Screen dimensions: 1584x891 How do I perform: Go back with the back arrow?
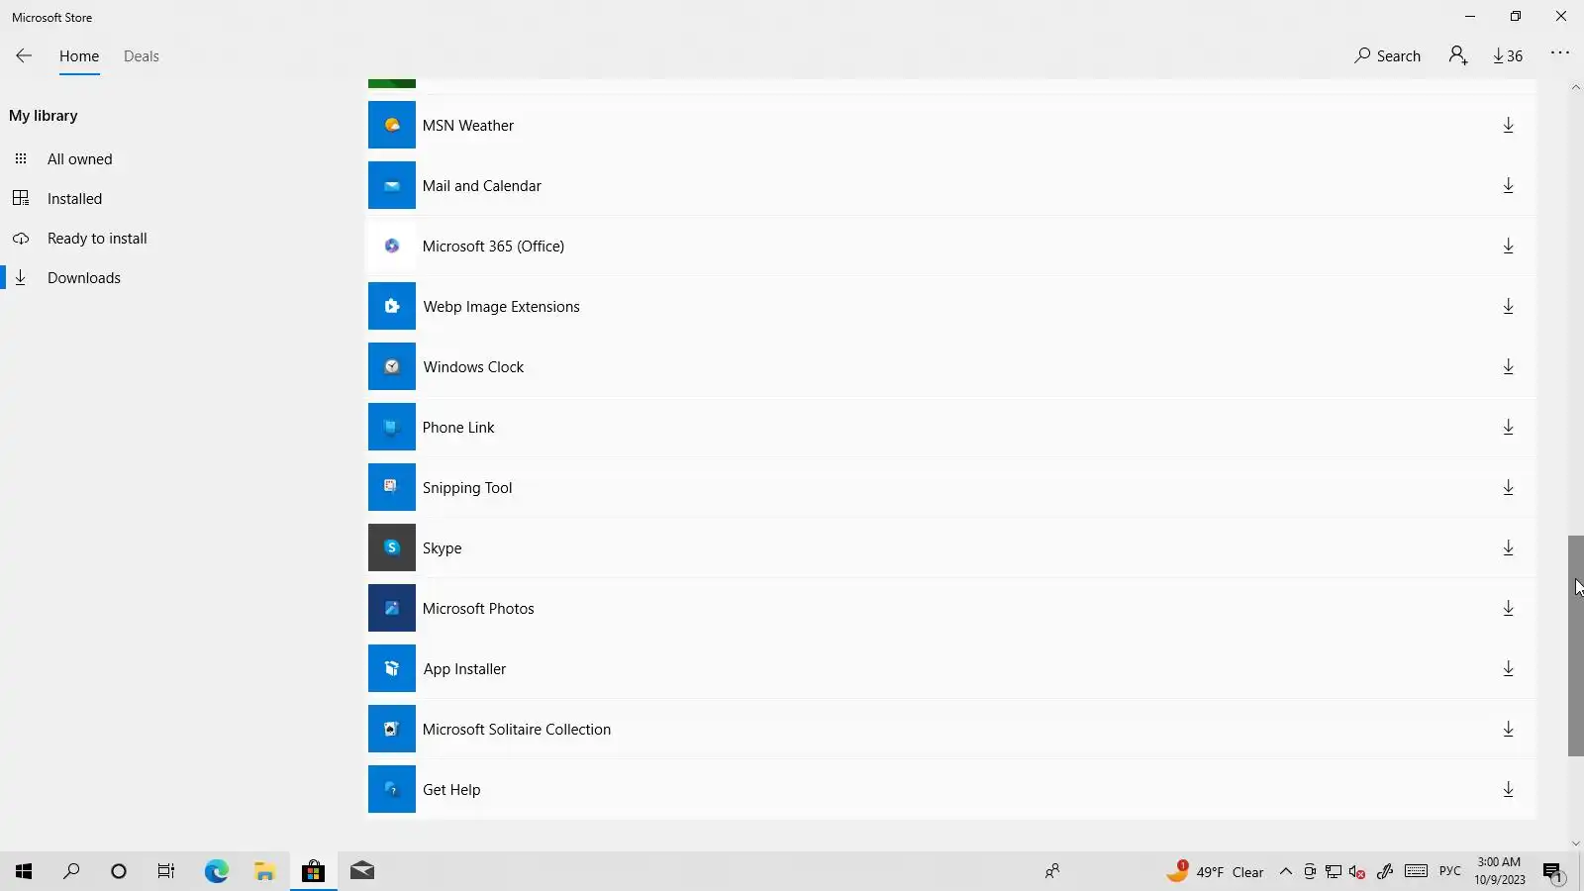coord(24,56)
